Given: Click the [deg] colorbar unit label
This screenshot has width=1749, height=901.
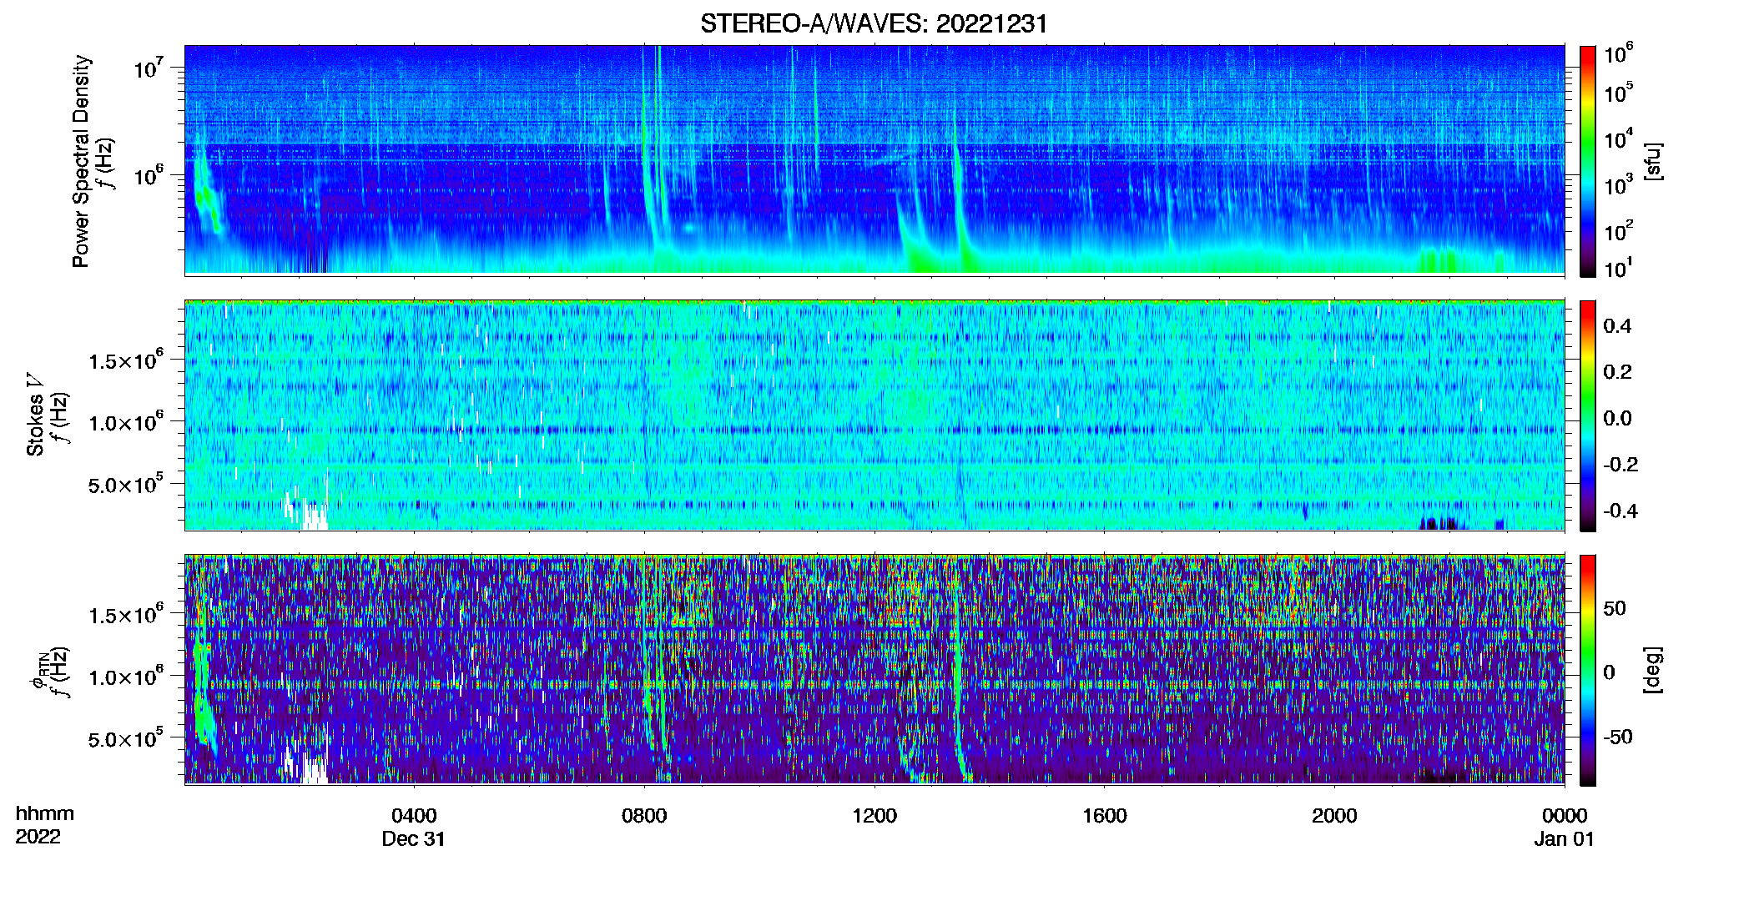Looking at the screenshot, I should pyautogui.click(x=1653, y=670).
